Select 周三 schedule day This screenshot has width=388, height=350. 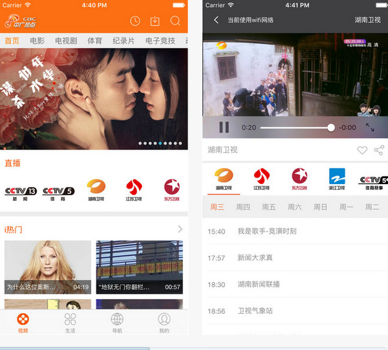(217, 207)
